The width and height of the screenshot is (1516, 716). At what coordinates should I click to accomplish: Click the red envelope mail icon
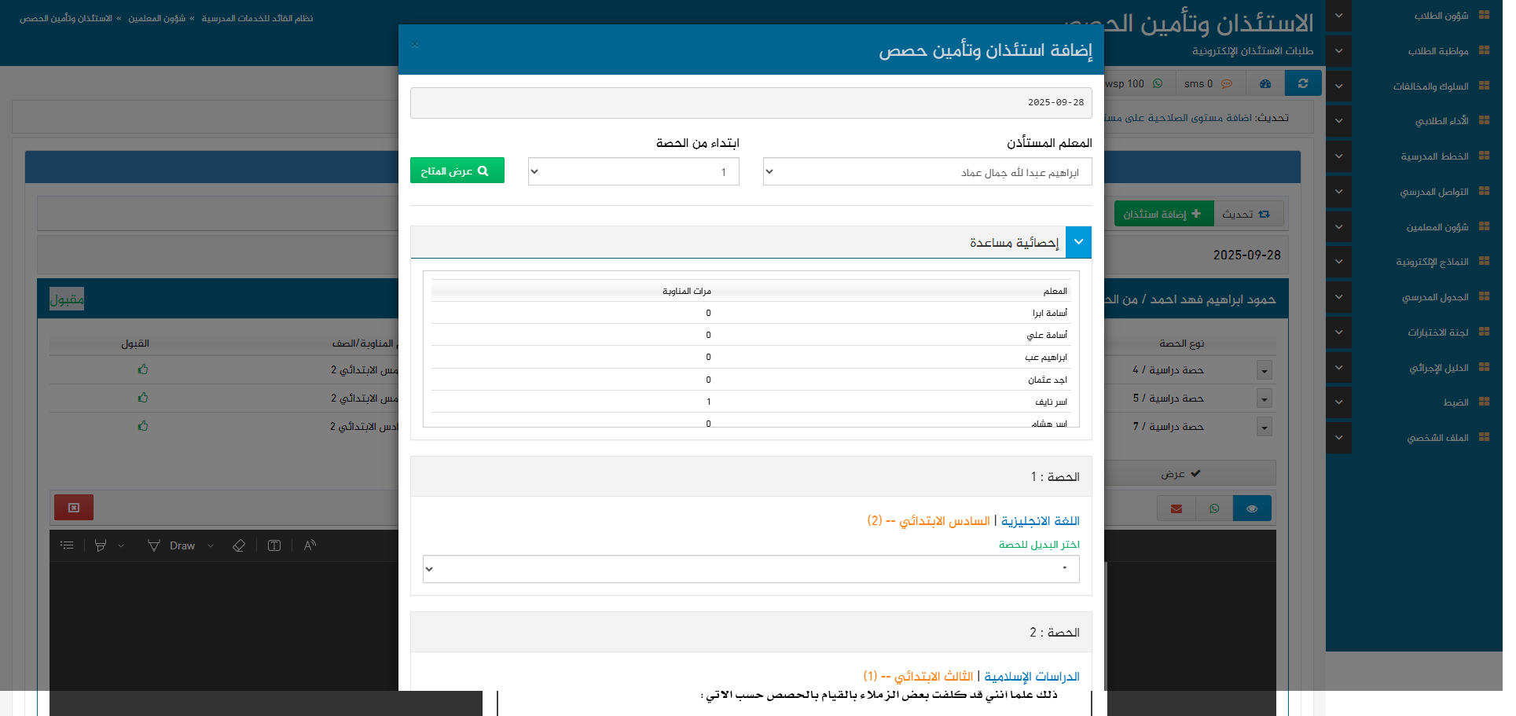[x=1176, y=509]
